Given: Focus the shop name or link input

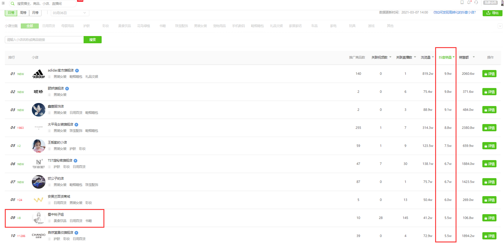Looking at the screenshot, I should tap(44, 40).
